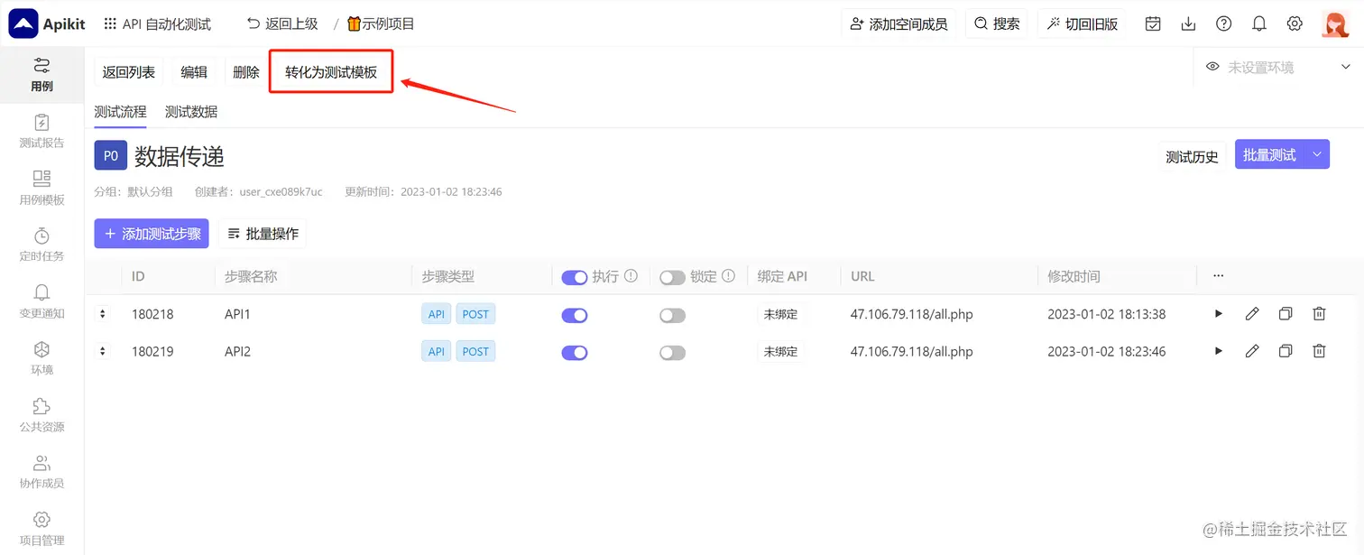
Task: Switch to the 测试流程 tab
Action: click(x=120, y=112)
